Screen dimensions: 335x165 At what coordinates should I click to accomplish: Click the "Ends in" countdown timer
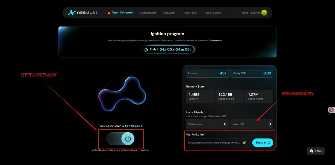(x=168, y=49)
